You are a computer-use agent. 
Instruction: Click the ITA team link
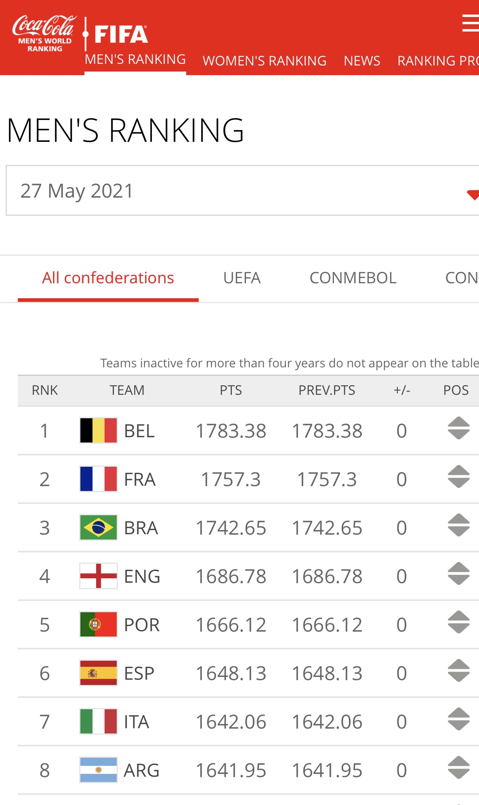click(137, 722)
